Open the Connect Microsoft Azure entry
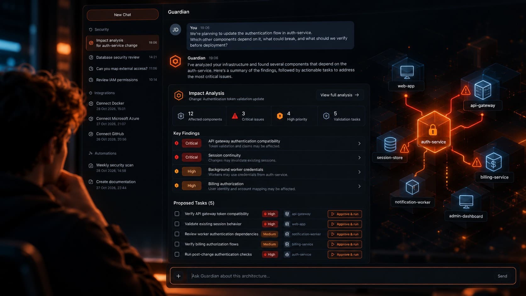Viewport: 526px width, 296px height. (x=122, y=121)
